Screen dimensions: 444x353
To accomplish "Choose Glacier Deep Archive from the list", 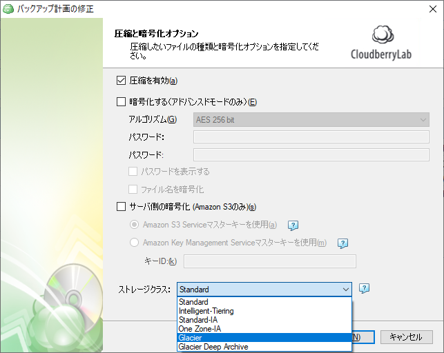I will pos(264,347).
